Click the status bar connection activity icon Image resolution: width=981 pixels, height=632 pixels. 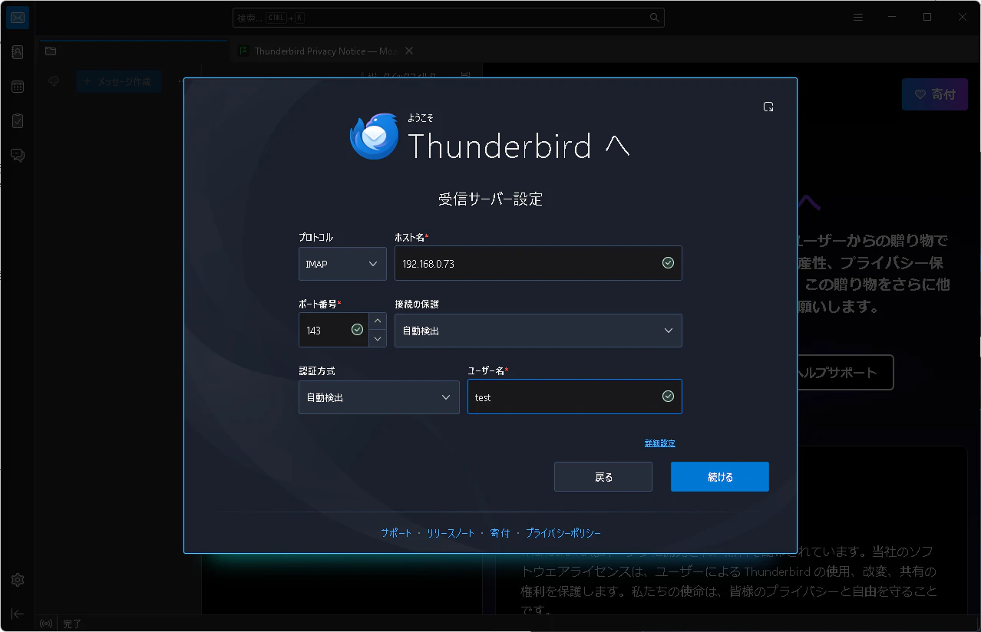tap(46, 624)
